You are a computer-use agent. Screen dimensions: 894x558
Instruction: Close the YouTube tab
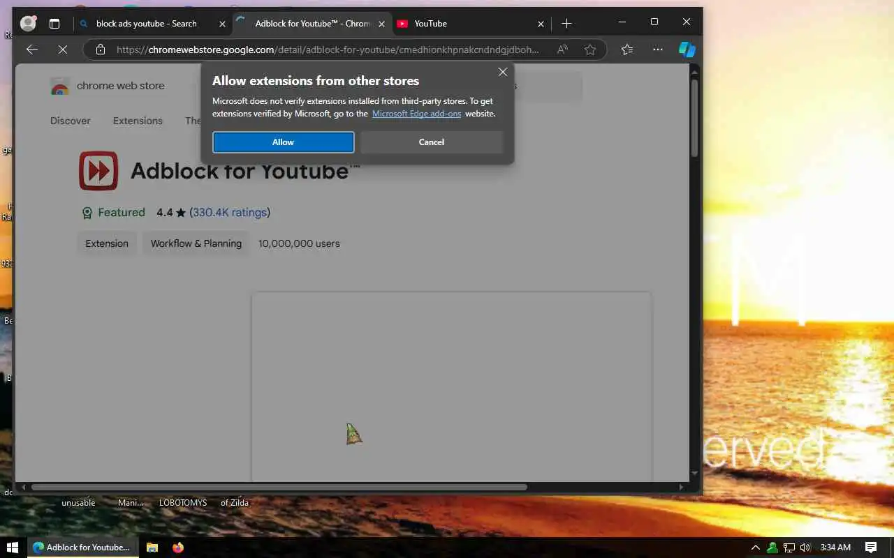[541, 24]
